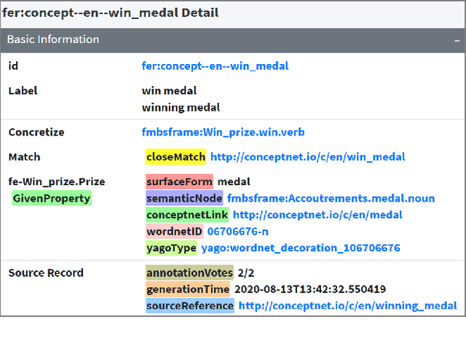This screenshot has height=338, width=466.
Task: Visit the conceptnet.io/c/en/medal link
Action: point(317,215)
